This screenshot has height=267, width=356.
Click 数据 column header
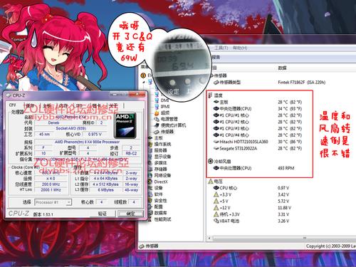(282, 68)
